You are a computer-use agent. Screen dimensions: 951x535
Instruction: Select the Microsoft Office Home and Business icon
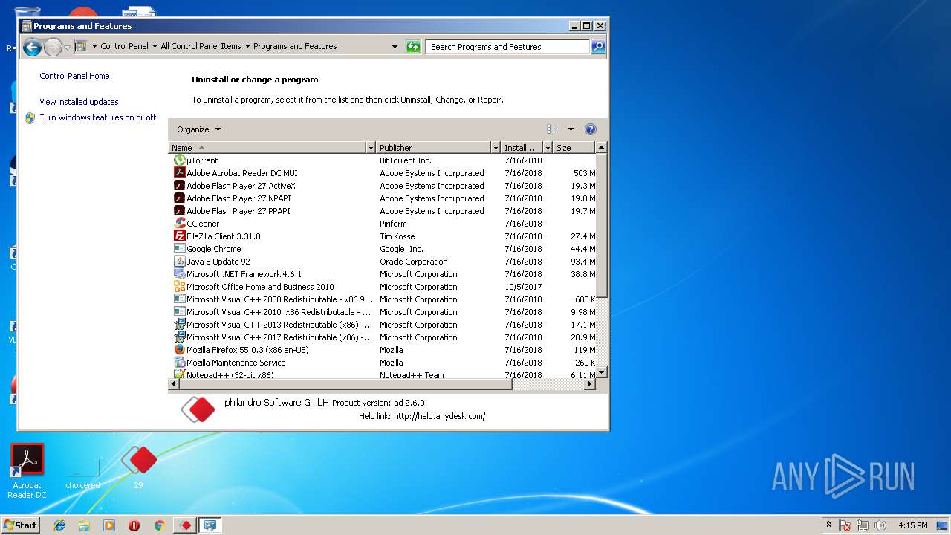(179, 287)
